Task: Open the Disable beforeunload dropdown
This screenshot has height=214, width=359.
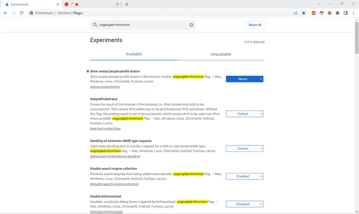Action: [244, 204]
